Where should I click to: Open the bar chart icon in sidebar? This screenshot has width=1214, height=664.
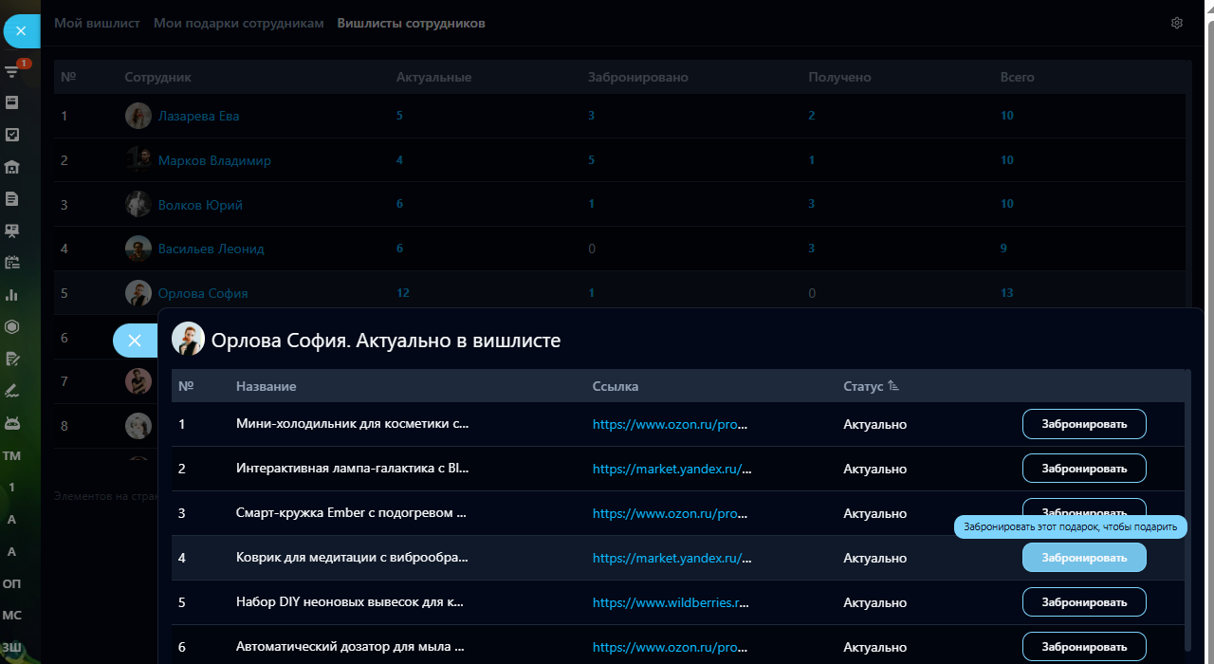point(12,295)
